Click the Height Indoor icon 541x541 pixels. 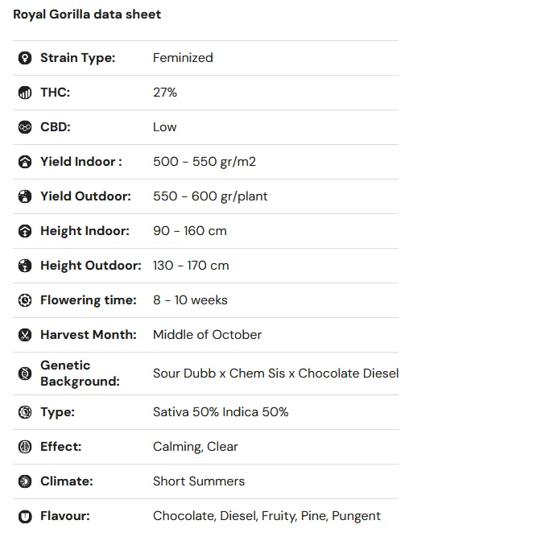click(x=25, y=231)
